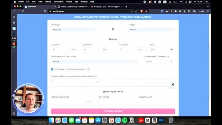Open the Brave Shields lion icon
The height and width of the screenshot is (125, 222).
(x=142, y=11)
